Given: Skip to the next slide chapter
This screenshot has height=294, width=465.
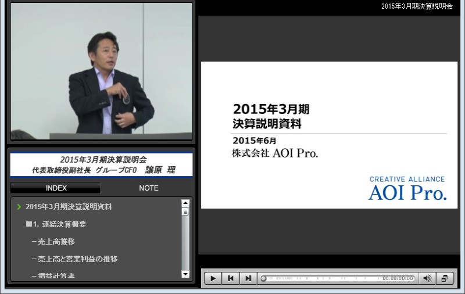Looking at the screenshot, I should (x=248, y=278).
